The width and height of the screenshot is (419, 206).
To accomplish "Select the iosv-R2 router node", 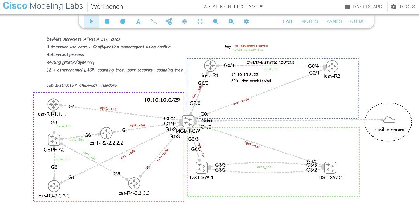I will point(332,66).
